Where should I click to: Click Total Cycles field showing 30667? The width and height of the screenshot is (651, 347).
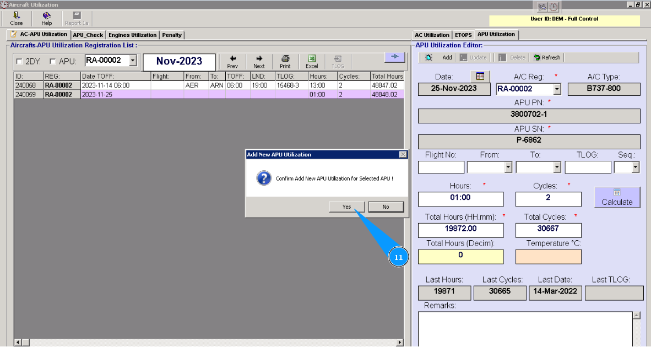click(548, 230)
